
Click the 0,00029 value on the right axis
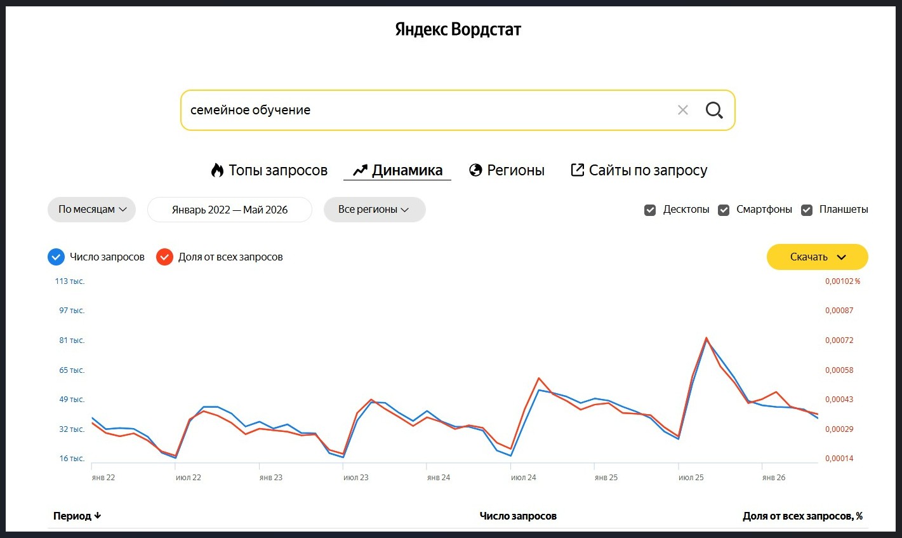[x=839, y=429]
